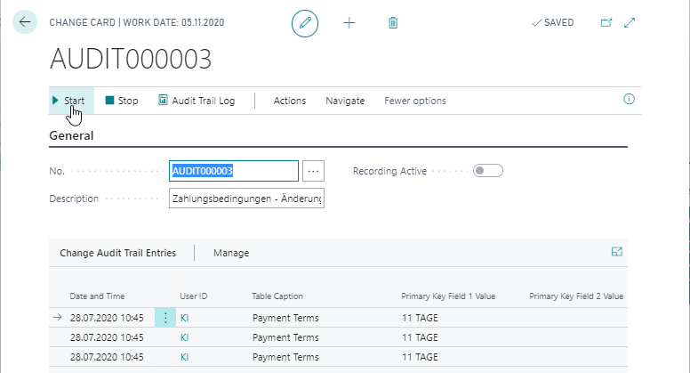Open the Navigate menu
This screenshot has width=690, height=373.
[x=345, y=101]
